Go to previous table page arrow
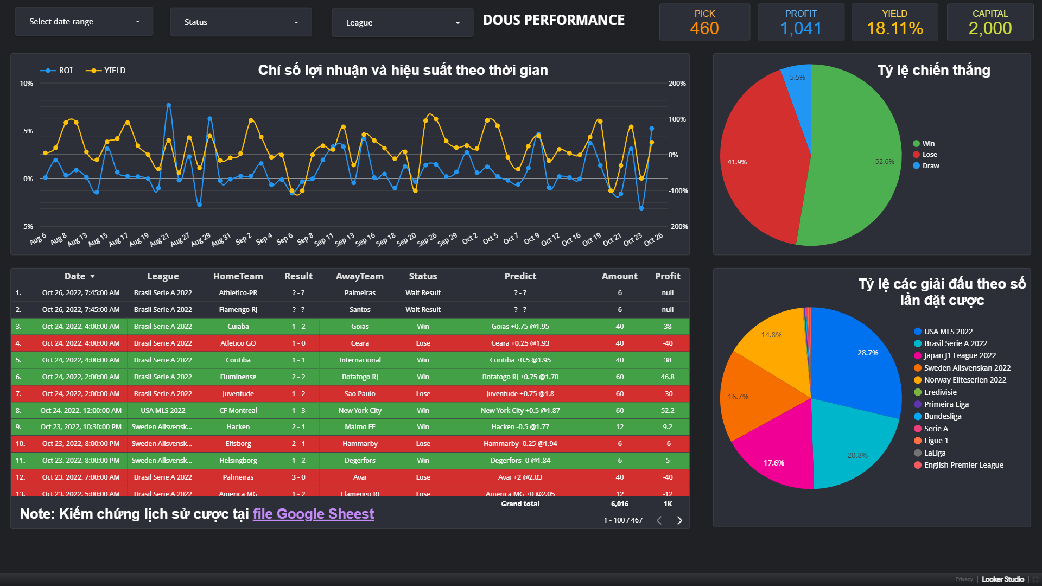Image resolution: width=1042 pixels, height=586 pixels. point(659,520)
